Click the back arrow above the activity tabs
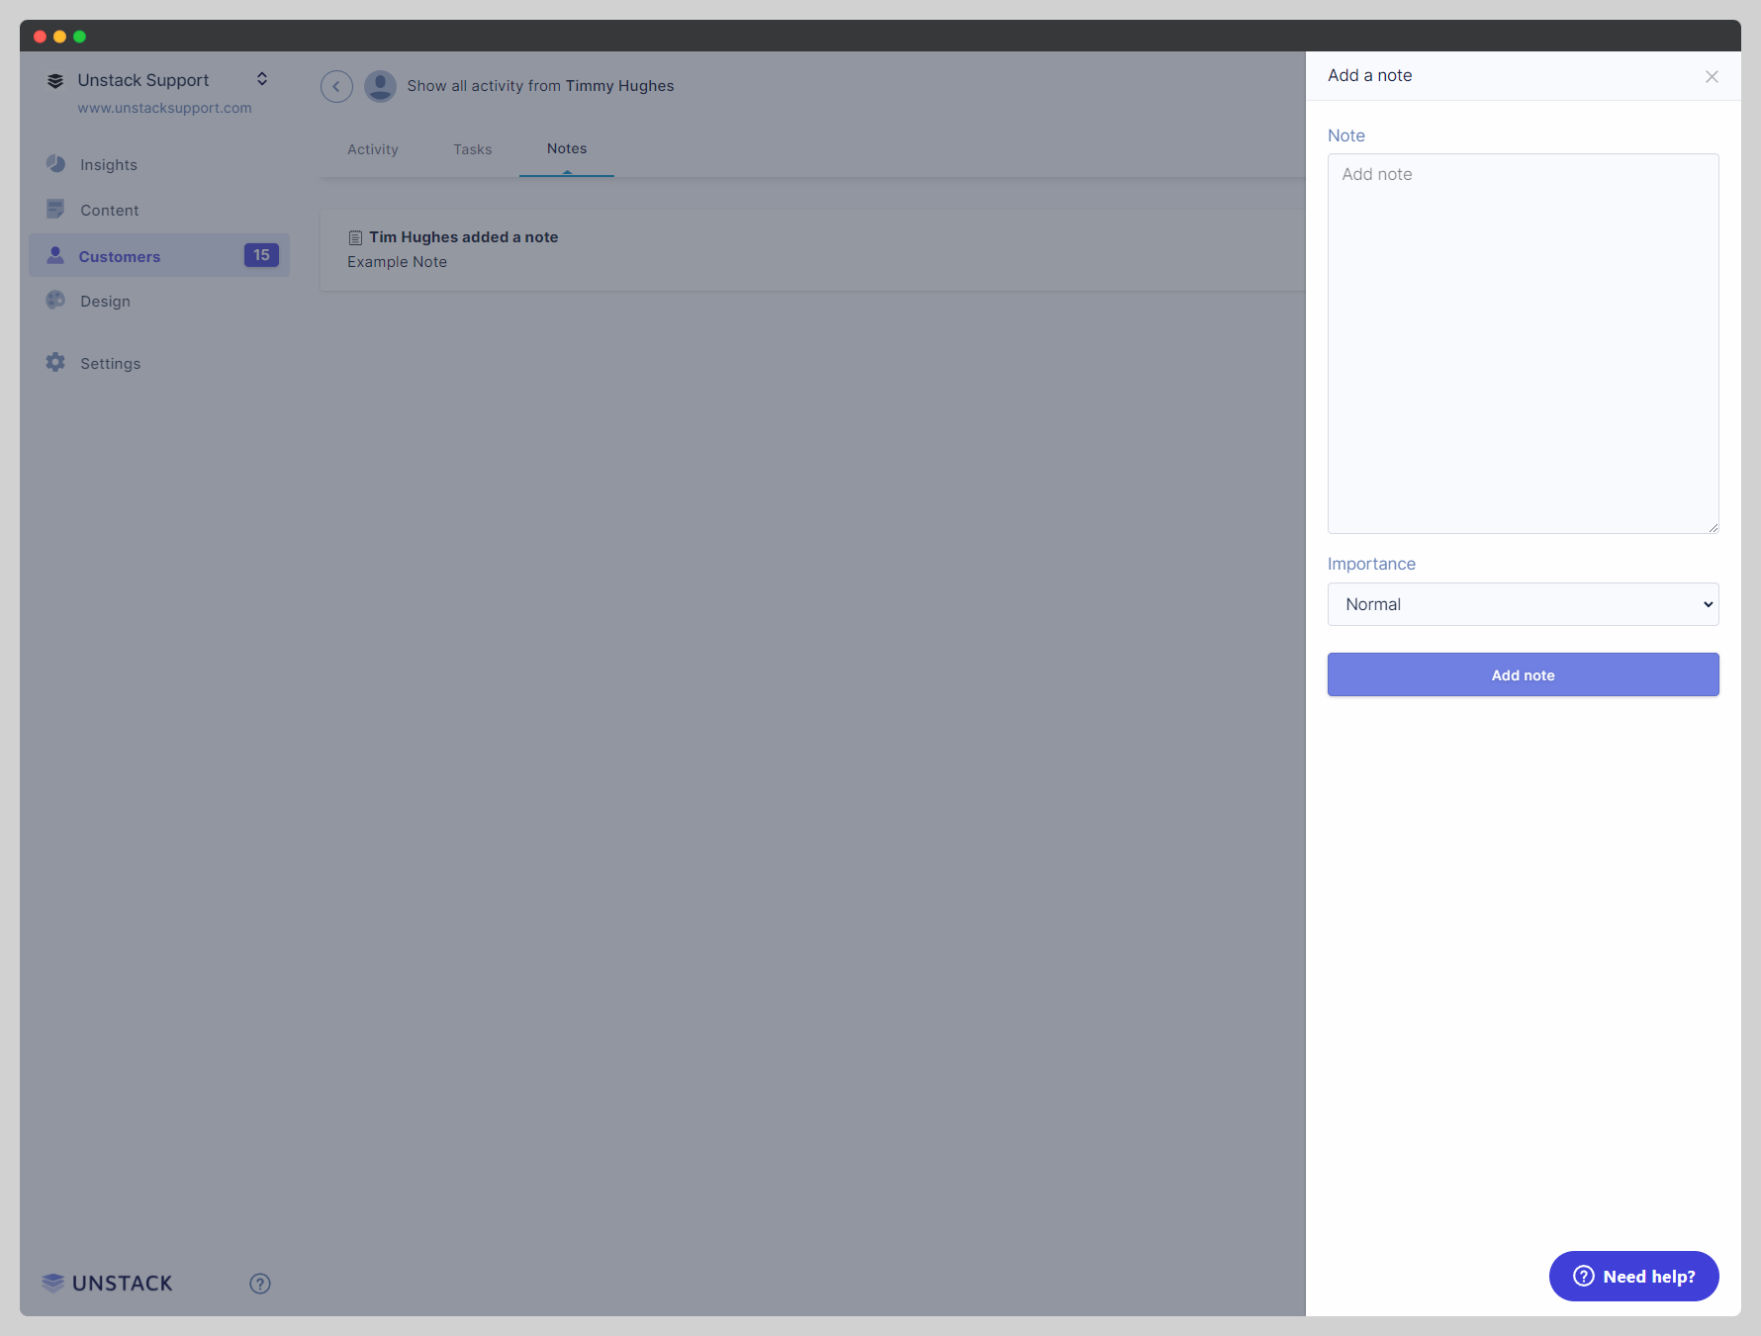The height and width of the screenshot is (1336, 1761). point(336,86)
